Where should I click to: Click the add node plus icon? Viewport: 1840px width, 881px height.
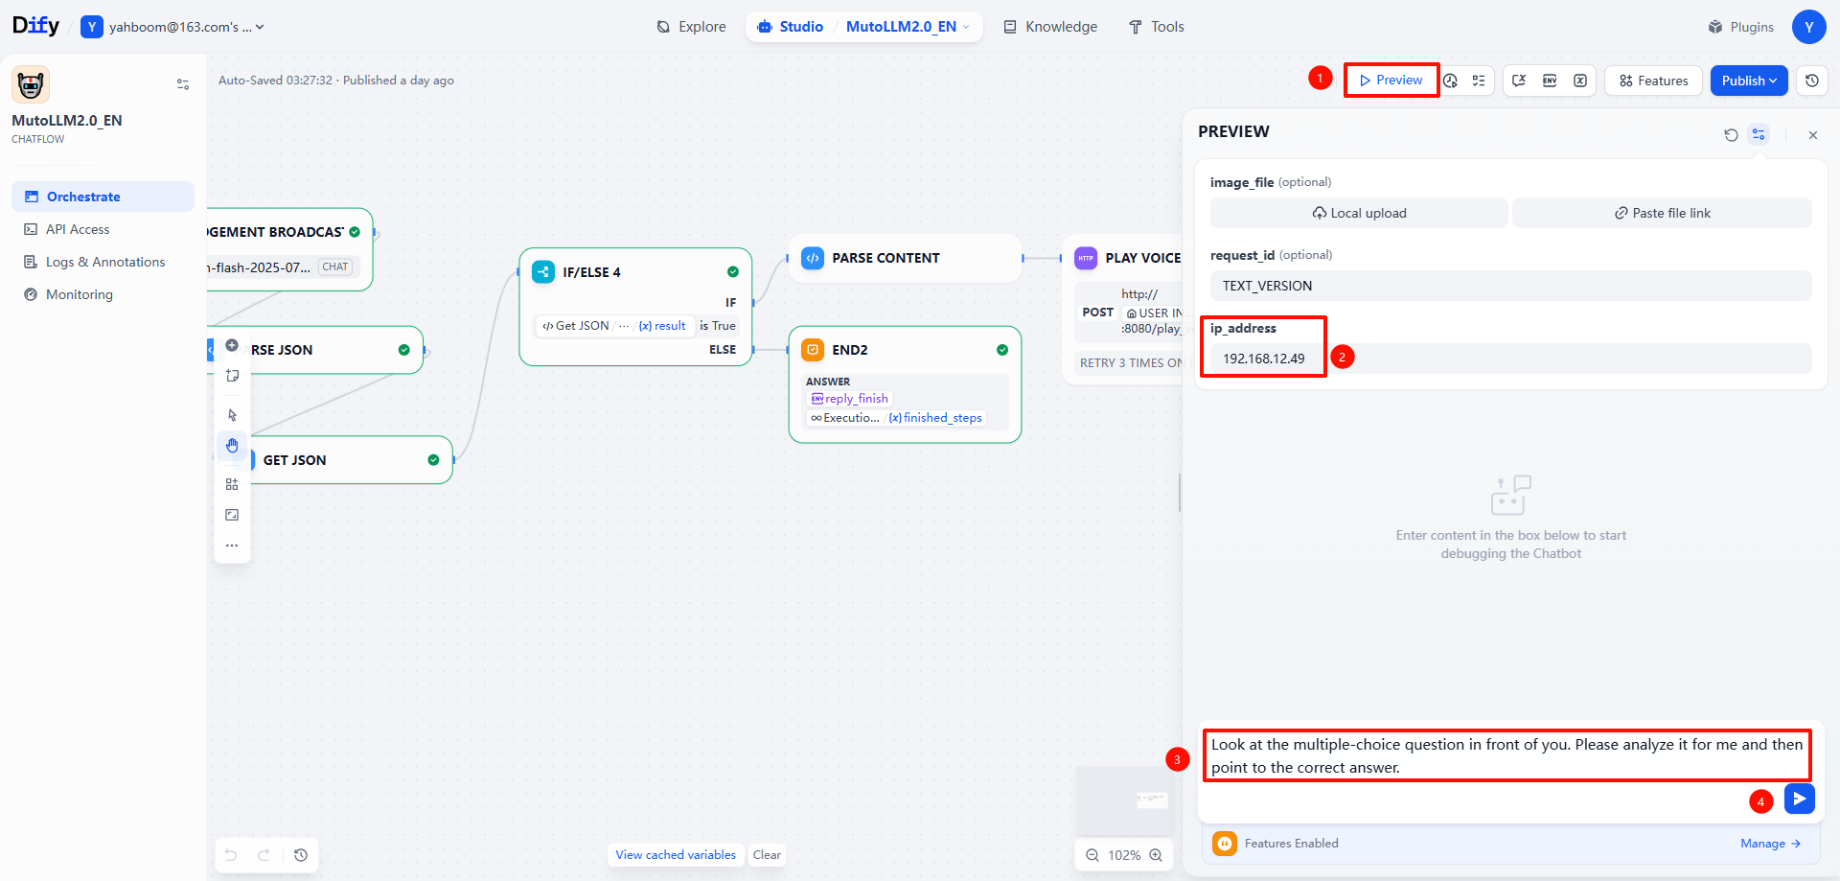click(x=232, y=345)
